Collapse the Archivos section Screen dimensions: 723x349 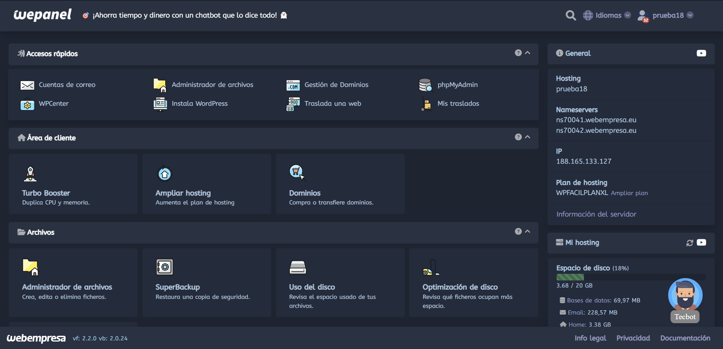click(x=528, y=231)
